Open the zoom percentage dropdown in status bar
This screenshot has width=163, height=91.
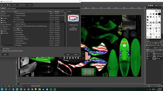pos(29,86)
